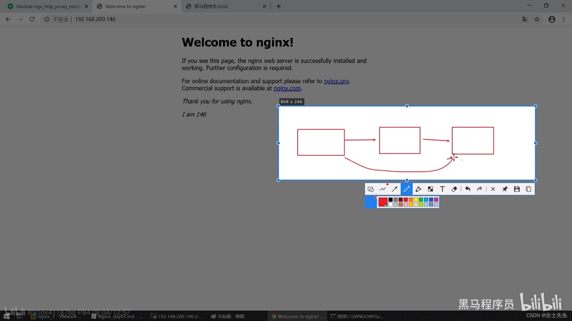Screen dimensions: 572x321
Task: Select the text tool
Action: click(x=442, y=189)
